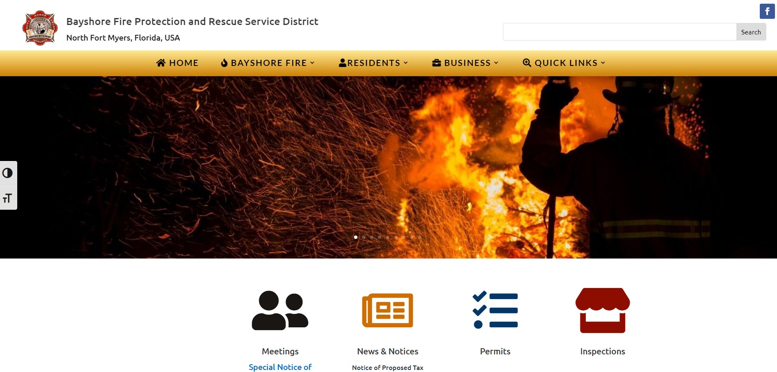
Task: Click the Bayshore Fire district logo
Action: tap(40, 28)
